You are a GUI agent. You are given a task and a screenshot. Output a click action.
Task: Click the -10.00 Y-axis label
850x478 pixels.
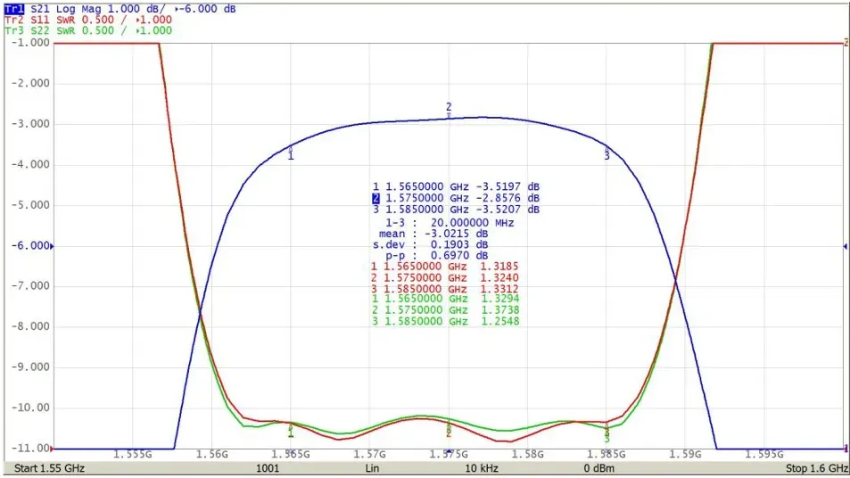click(29, 408)
